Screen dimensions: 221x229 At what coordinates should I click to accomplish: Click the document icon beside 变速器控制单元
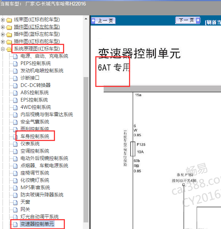coord(15,224)
